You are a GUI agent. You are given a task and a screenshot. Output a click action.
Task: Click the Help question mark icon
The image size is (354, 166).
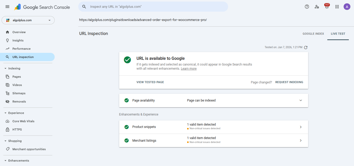(x=307, y=7)
